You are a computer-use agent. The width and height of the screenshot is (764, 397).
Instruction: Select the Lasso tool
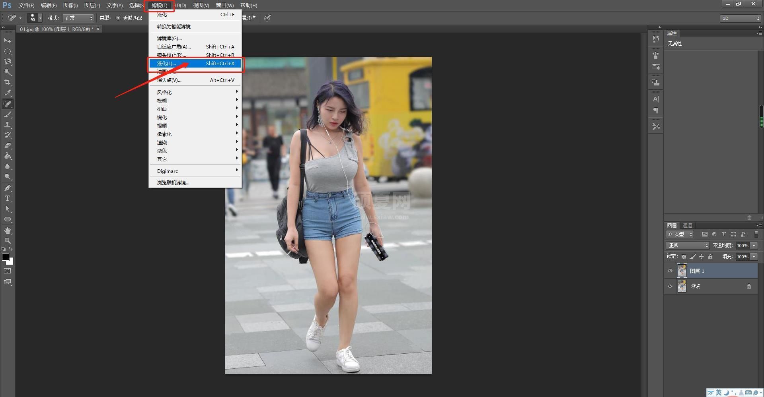coord(8,62)
